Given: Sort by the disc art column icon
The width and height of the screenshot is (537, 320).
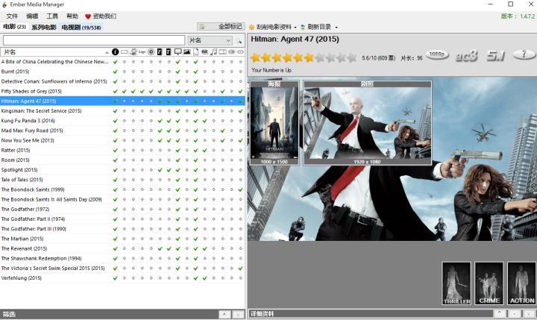Looking at the screenshot, I should 151,51.
